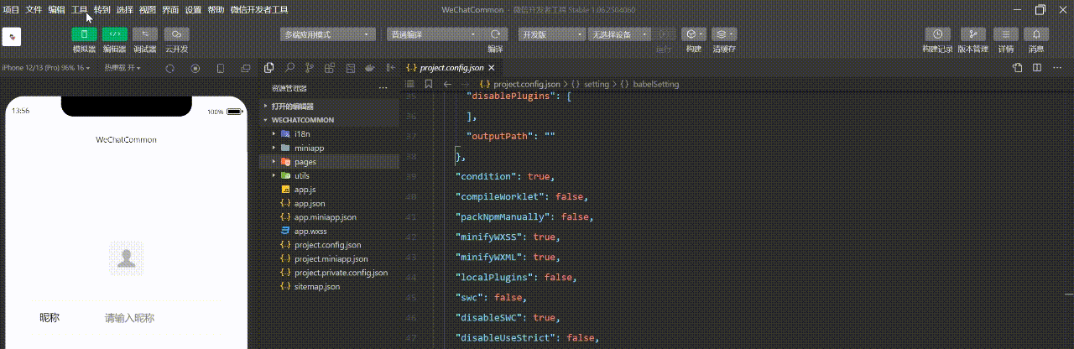
Task: Toggle the 调试器 debugger panel button
Action: tap(145, 34)
